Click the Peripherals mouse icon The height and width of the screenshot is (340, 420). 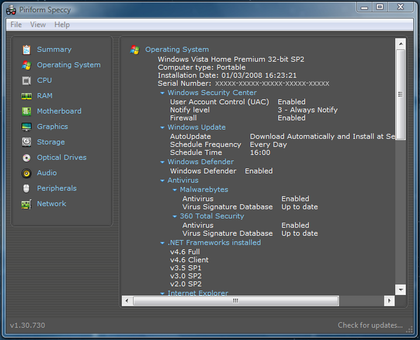click(x=26, y=189)
